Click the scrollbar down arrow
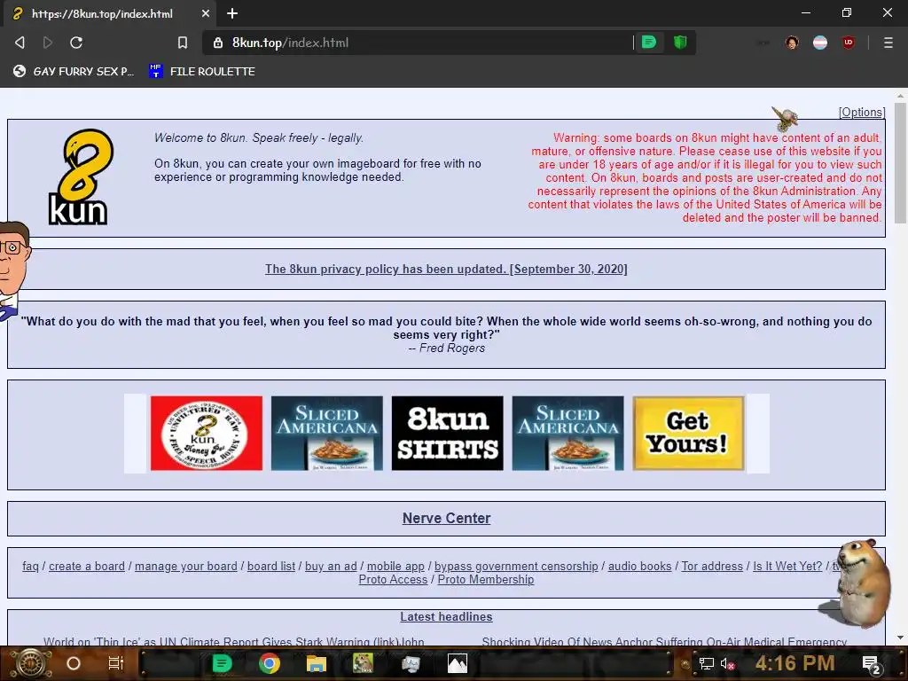The height and width of the screenshot is (681, 908). coord(900,638)
